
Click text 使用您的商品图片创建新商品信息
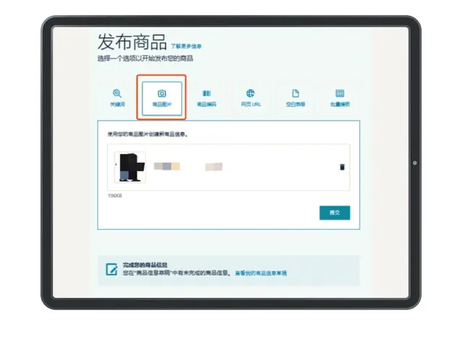(147, 134)
